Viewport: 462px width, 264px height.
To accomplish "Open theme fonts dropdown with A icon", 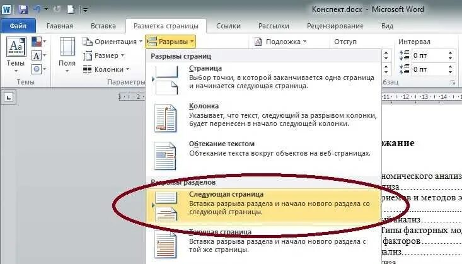I will [x=38, y=55].
